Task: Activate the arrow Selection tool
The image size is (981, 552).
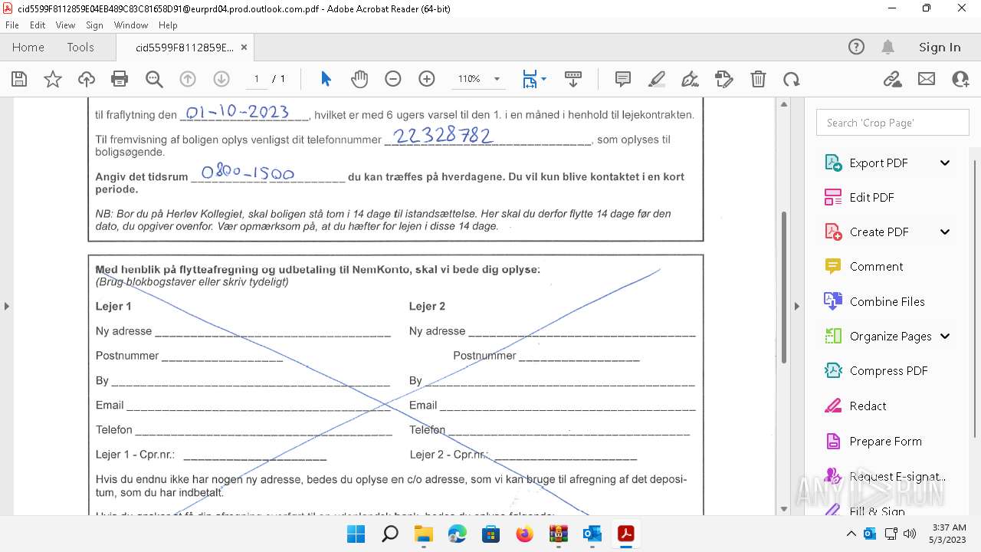Action: point(326,79)
